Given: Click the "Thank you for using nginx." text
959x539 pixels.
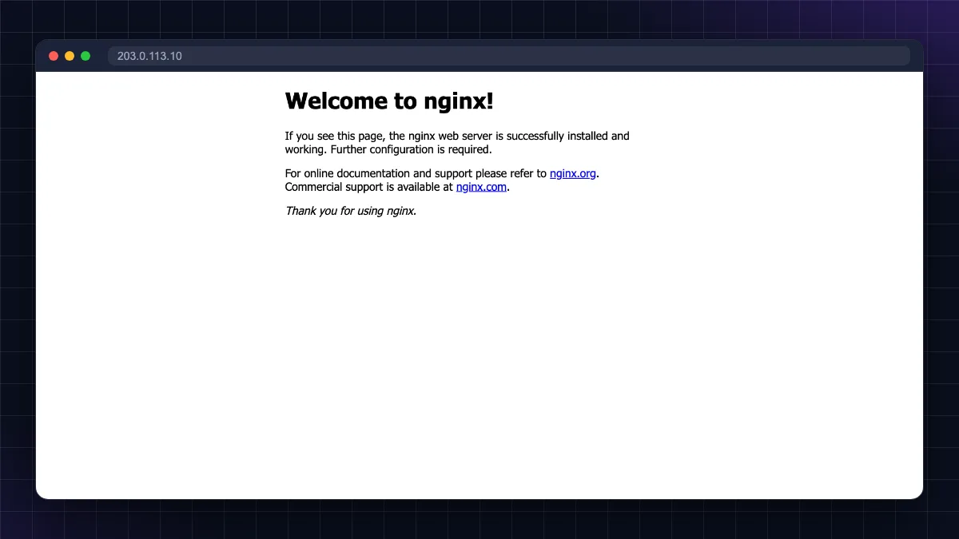Looking at the screenshot, I should (351, 211).
